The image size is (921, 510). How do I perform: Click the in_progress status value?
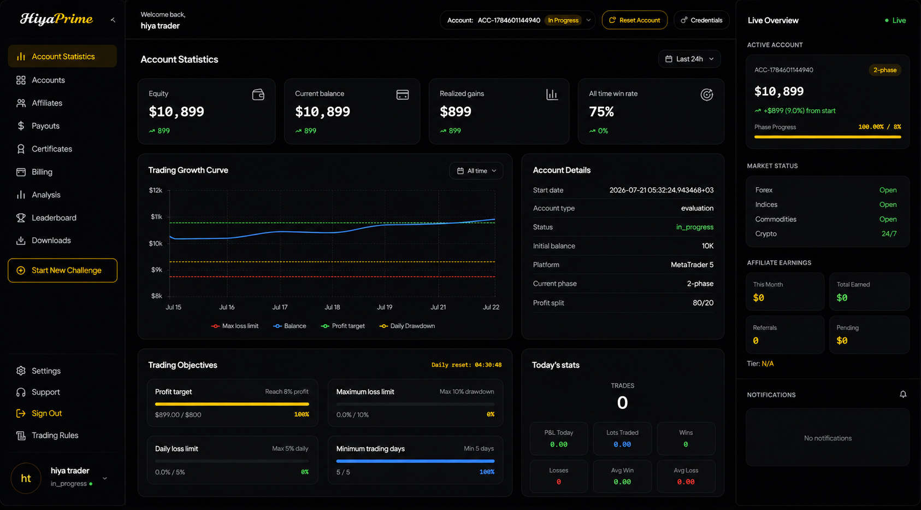[x=695, y=227]
